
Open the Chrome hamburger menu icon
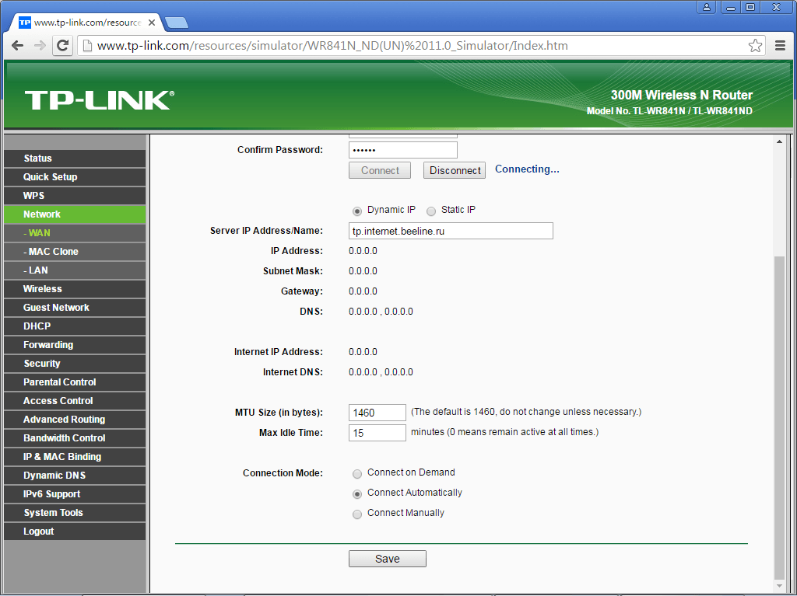[780, 46]
